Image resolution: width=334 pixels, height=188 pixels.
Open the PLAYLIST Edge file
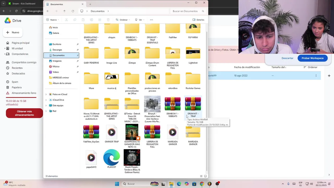[x=112, y=157]
